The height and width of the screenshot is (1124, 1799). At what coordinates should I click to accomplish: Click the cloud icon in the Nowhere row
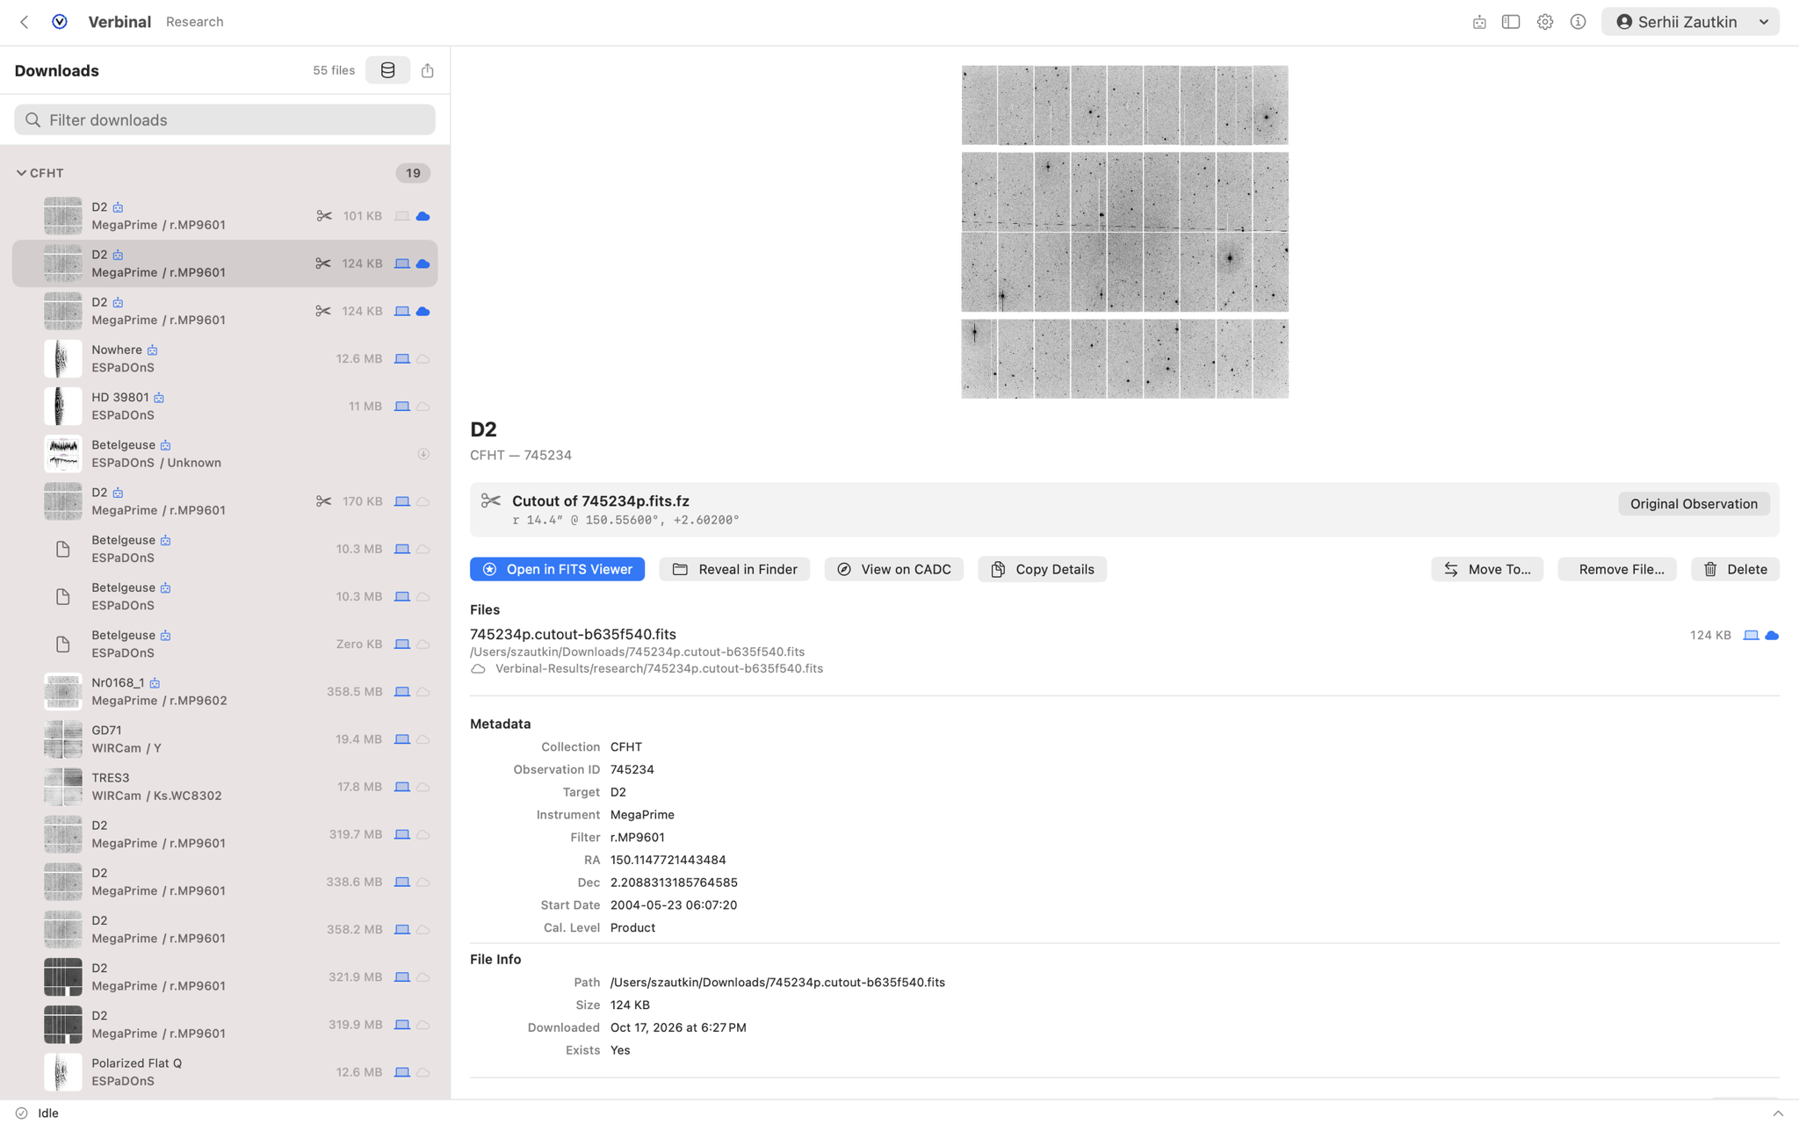[x=423, y=359]
